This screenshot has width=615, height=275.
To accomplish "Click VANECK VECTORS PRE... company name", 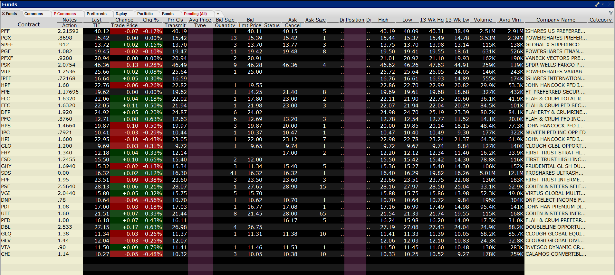I will coord(555,58).
